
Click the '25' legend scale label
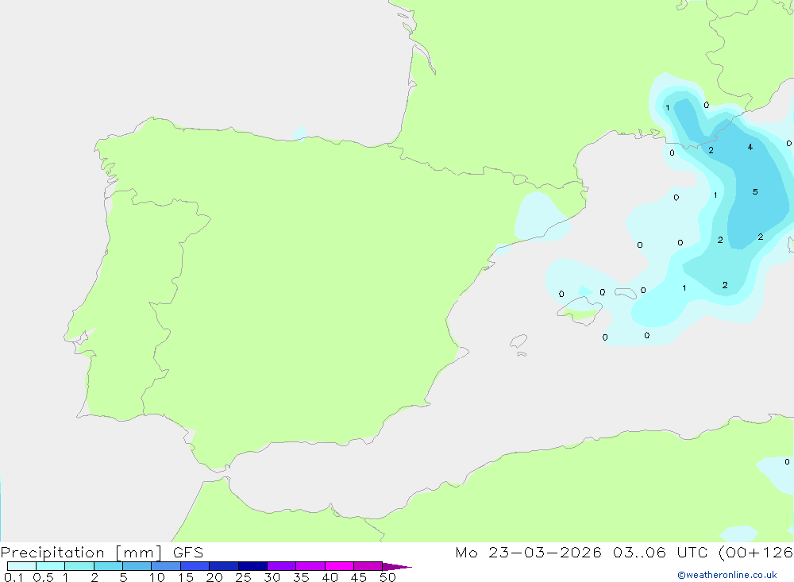tap(243, 577)
